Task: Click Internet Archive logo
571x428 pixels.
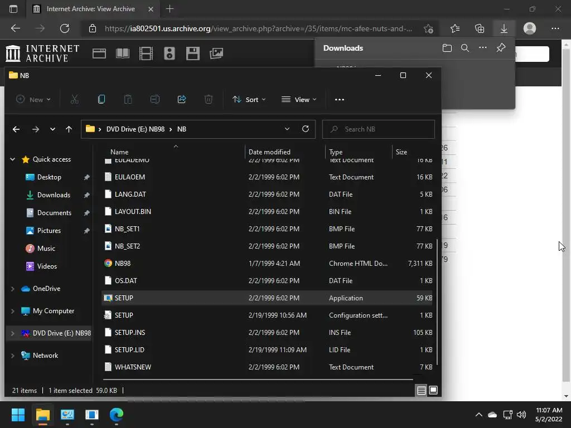Action: pyautogui.click(x=42, y=53)
